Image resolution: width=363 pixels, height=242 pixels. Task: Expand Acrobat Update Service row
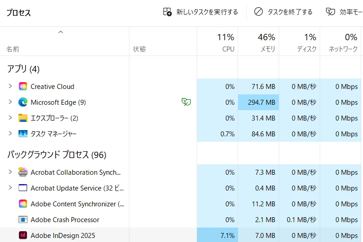(x=10, y=188)
